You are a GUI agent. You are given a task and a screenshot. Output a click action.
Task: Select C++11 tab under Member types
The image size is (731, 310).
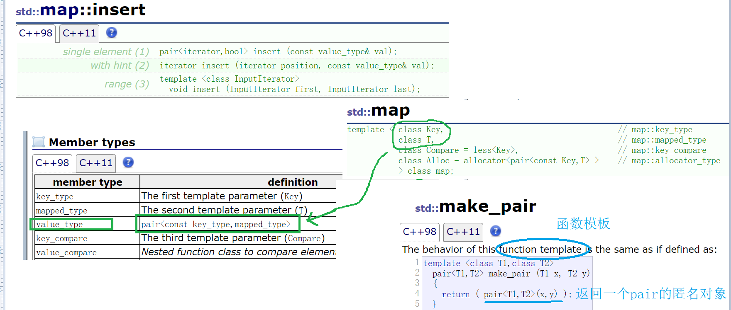tap(96, 163)
